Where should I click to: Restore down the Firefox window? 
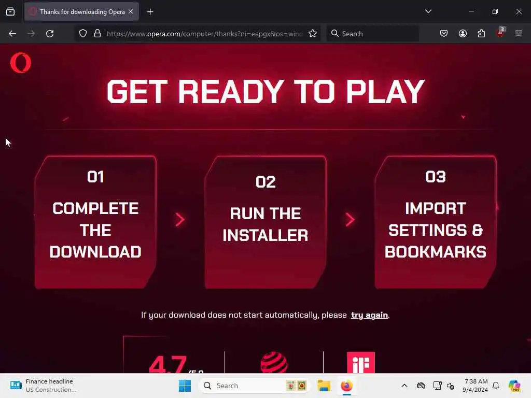[x=495, y=11]
